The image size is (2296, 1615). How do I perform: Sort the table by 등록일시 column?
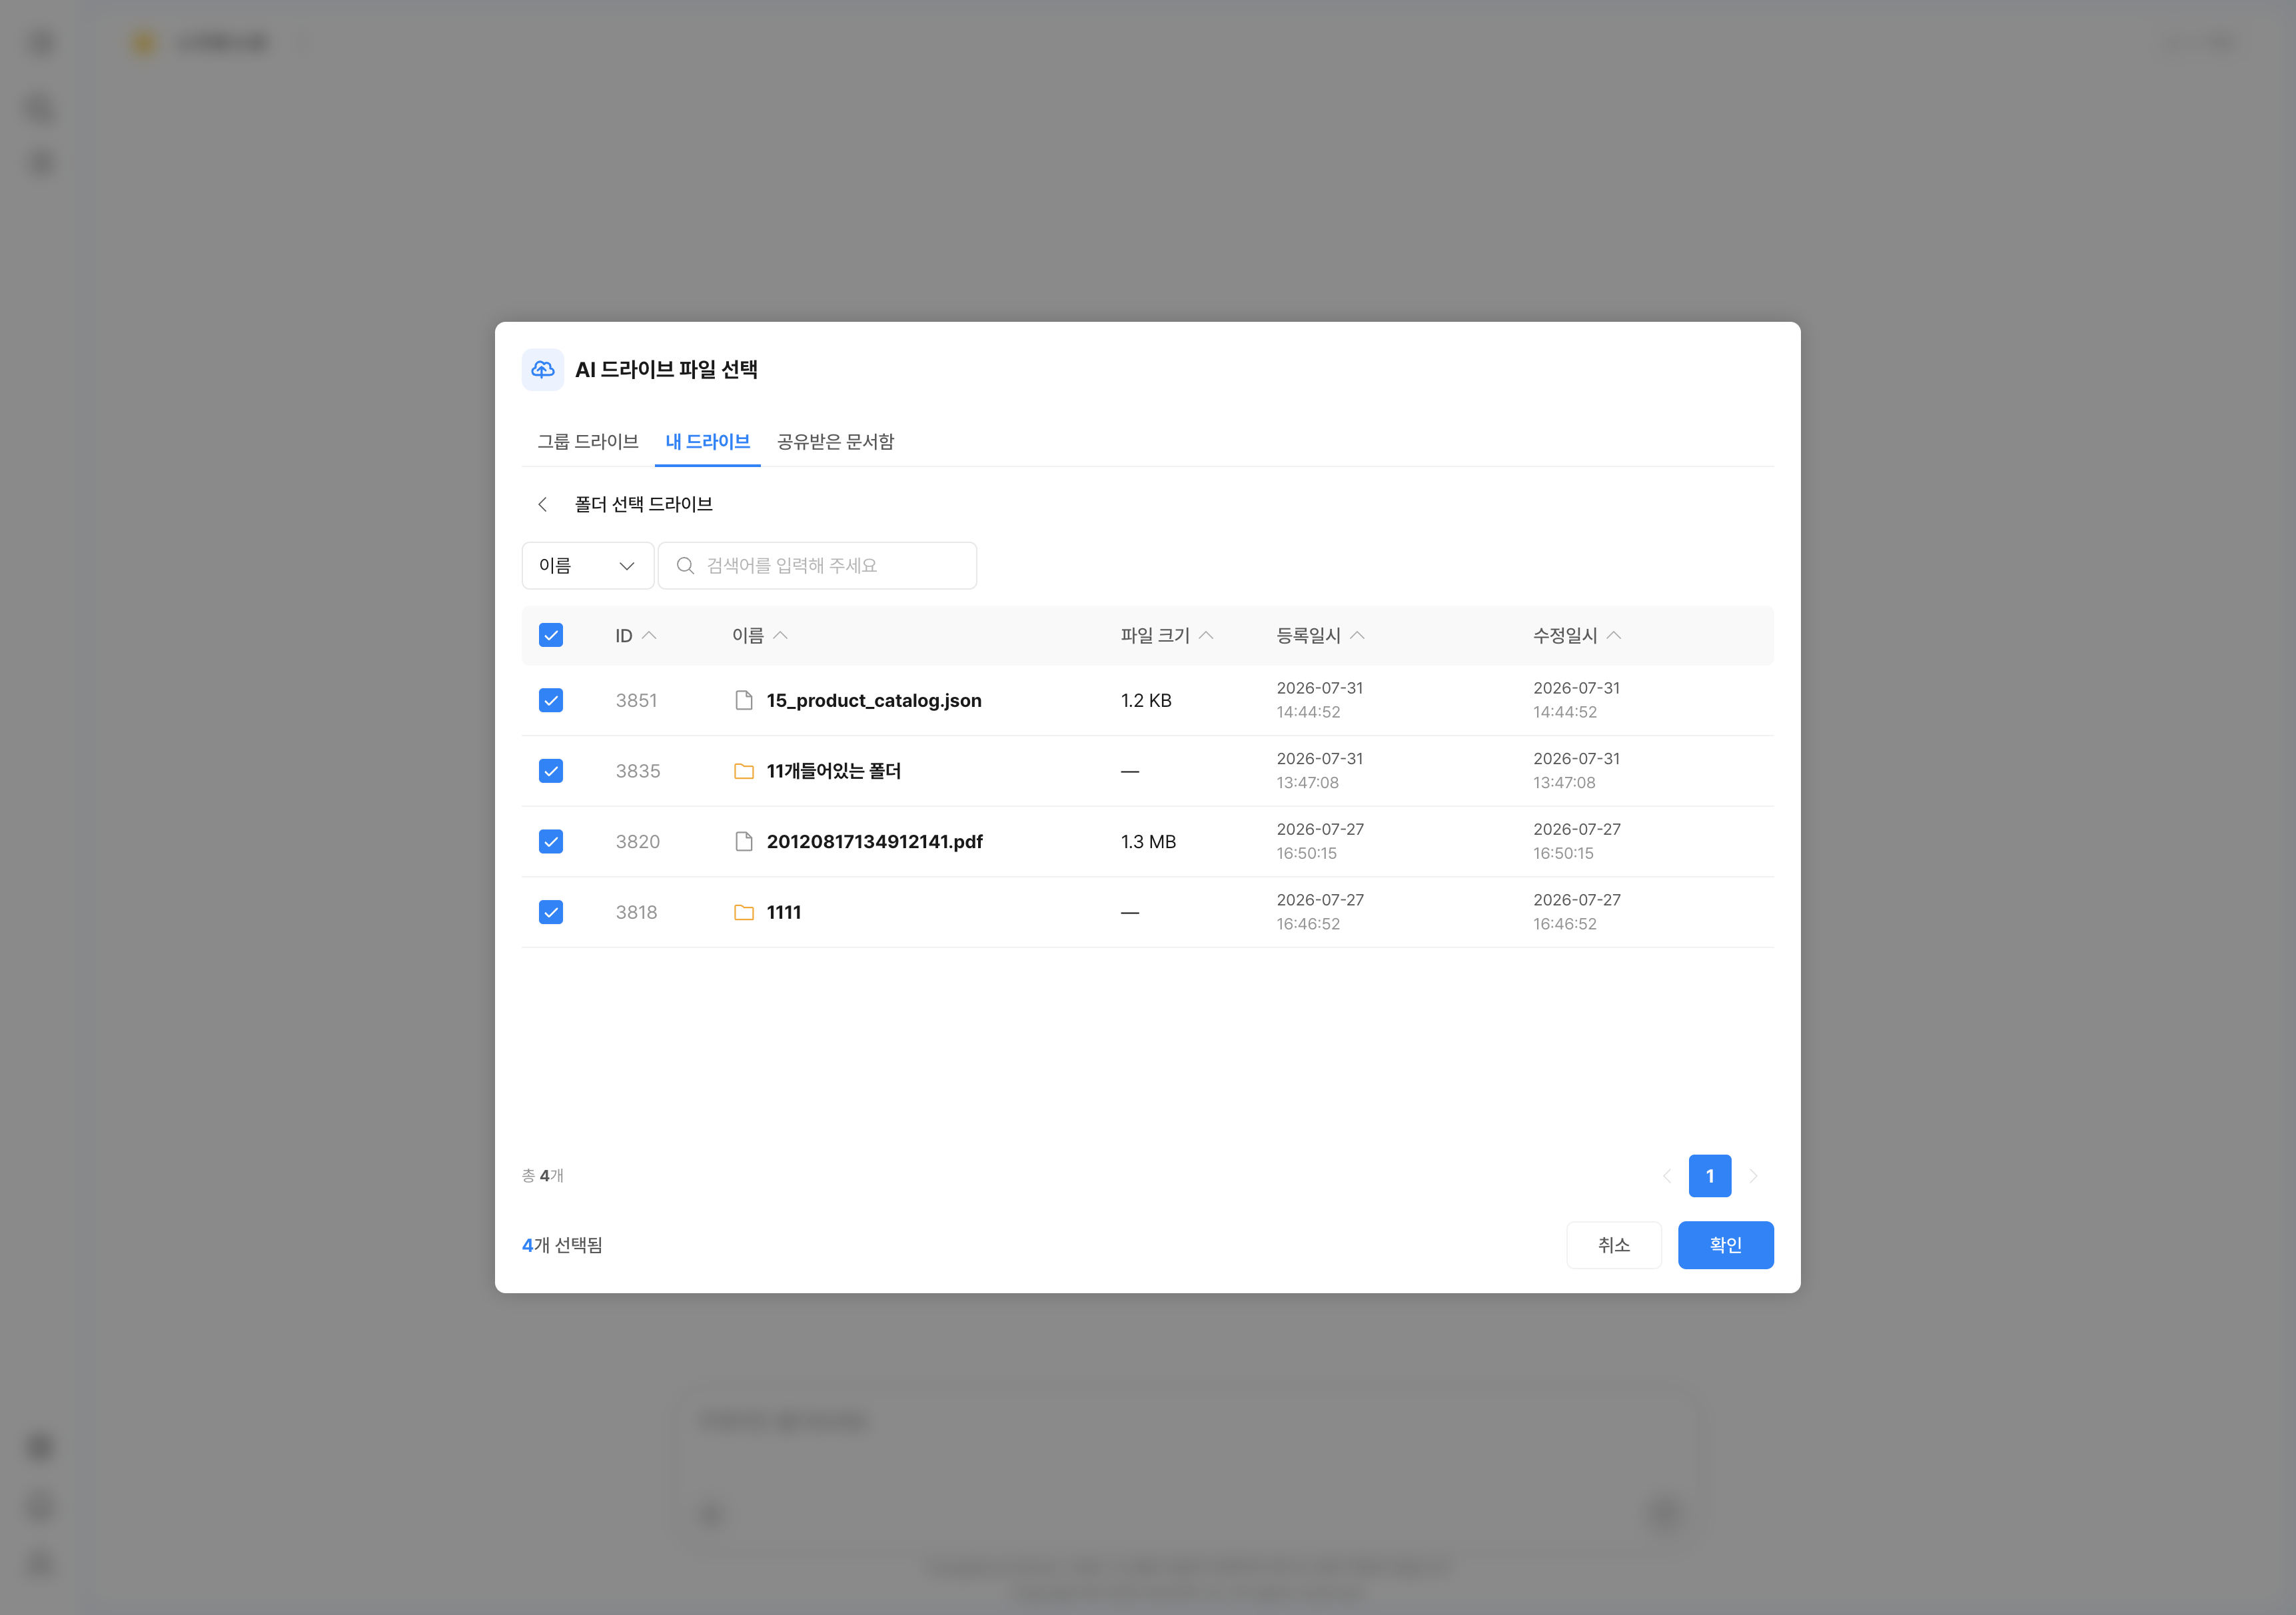pyautogui.click(x=1320, y=636)
